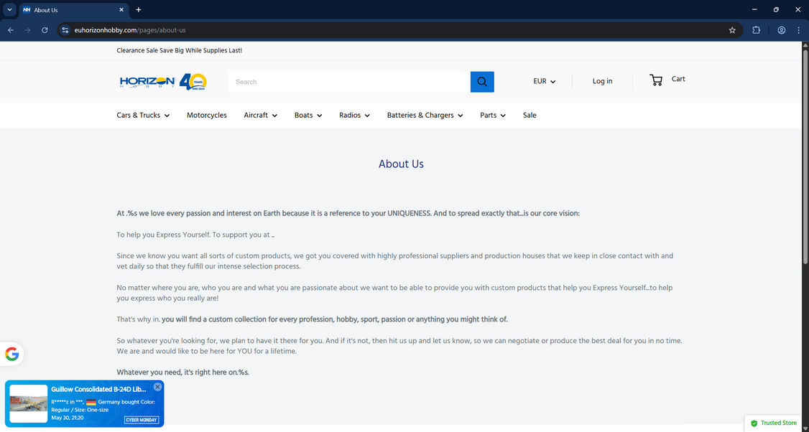Click the Guillow B-24D product thumbnail
This screenshot has height=432, width=809.
click(x=28, y=403)
